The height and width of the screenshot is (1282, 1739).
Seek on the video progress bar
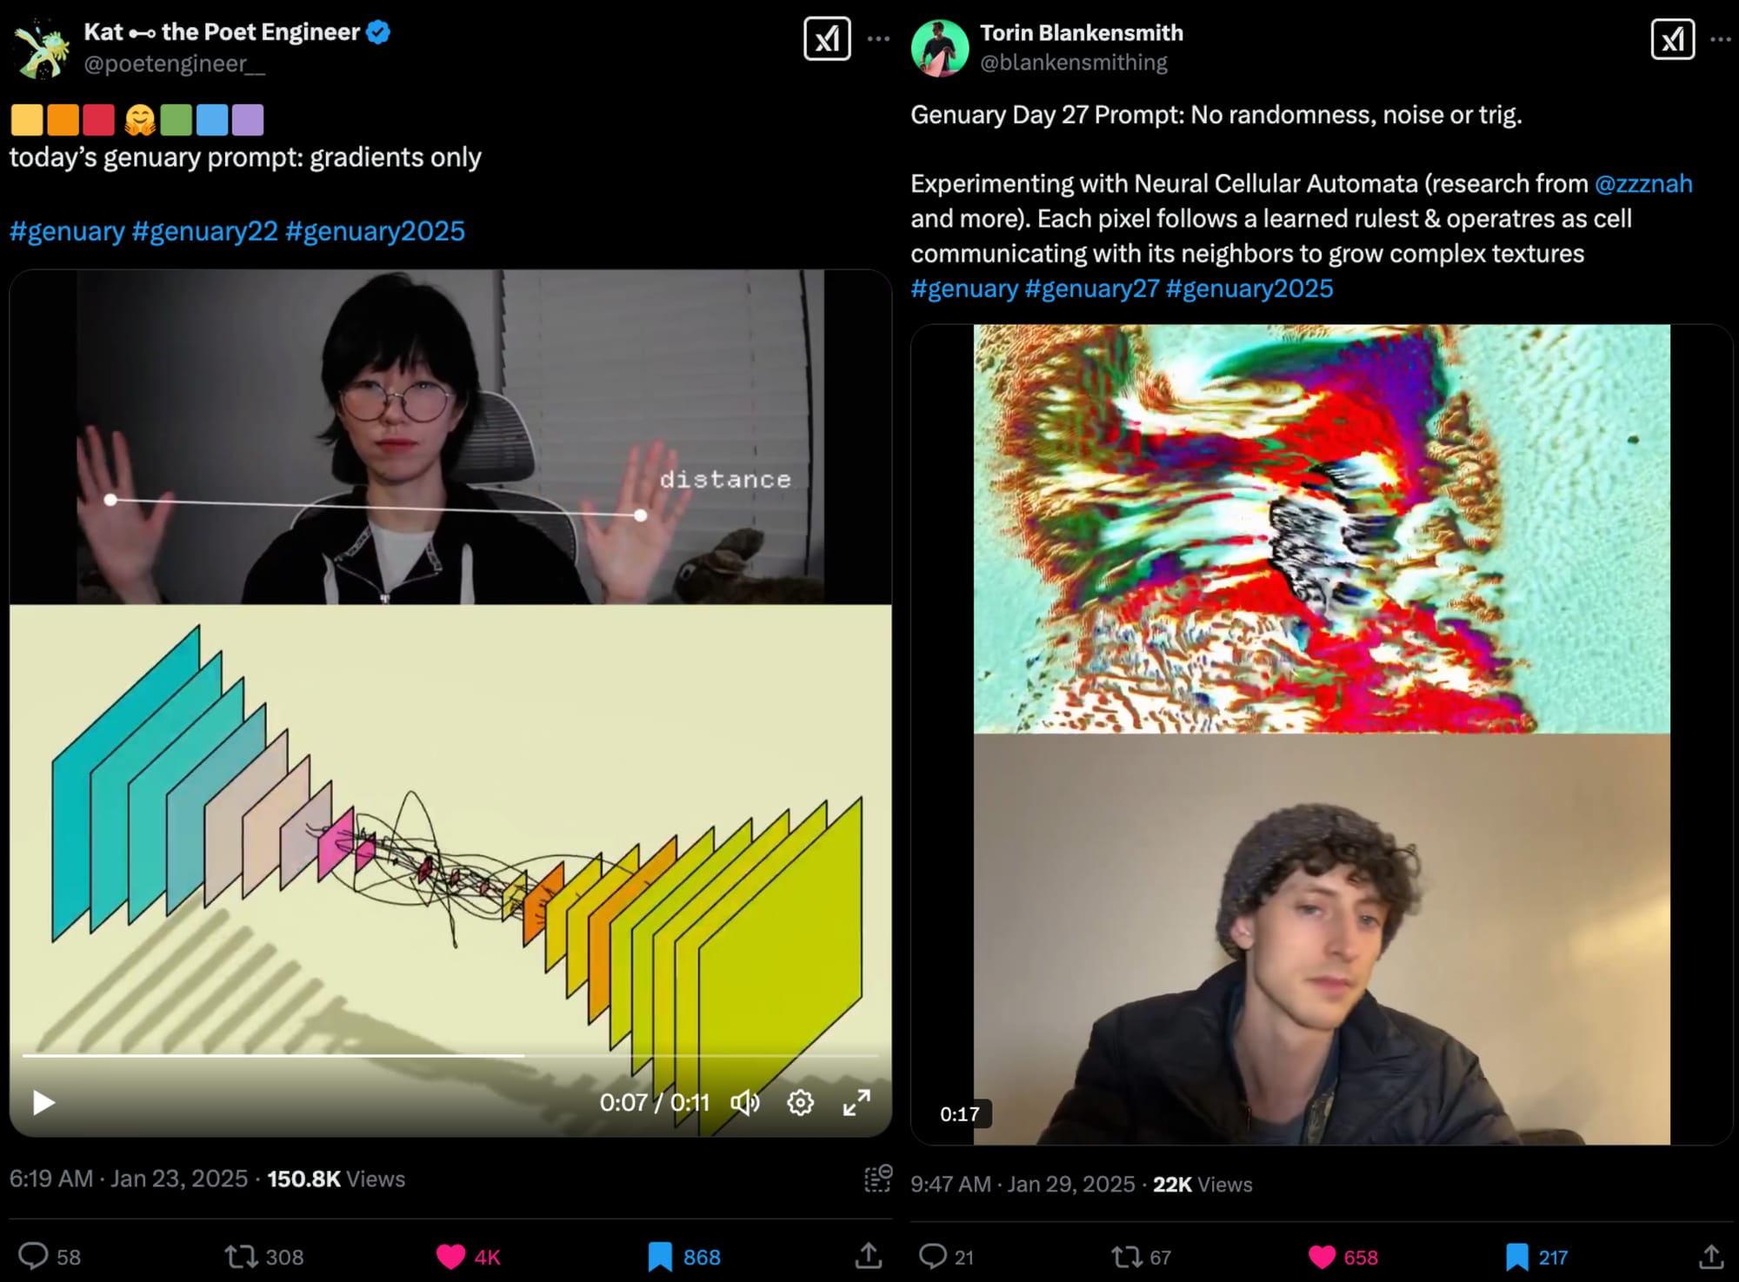pos(450,1055)
